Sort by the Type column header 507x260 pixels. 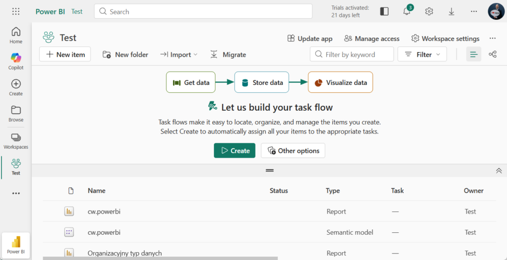(333, 191)
